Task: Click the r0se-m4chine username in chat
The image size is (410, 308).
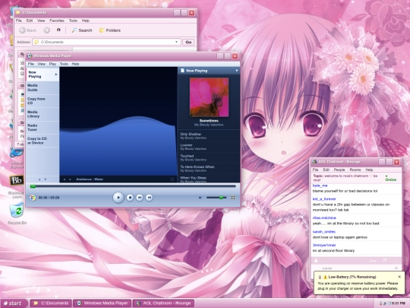Action: coord(324,218)
